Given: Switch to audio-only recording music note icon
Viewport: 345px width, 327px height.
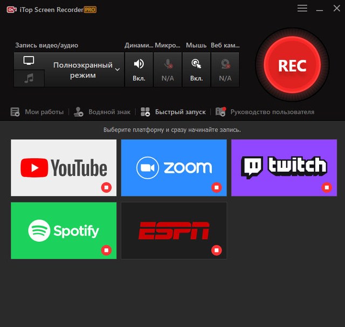Looking at the screenshot, I should (29, 78).
